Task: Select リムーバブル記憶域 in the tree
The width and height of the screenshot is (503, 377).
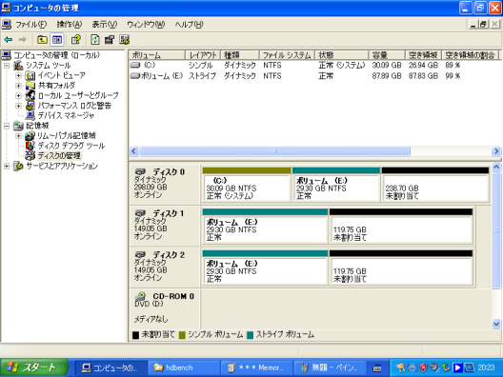Action: 67,135
